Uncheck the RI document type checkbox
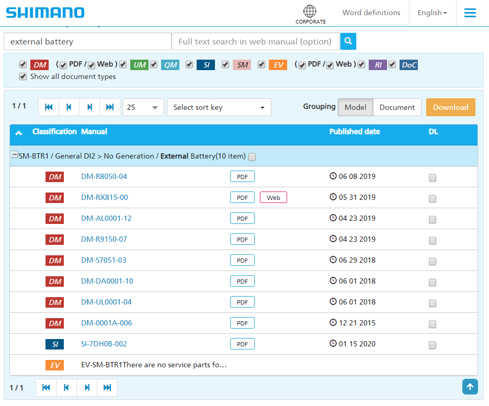Viewport: 489px width, 406px height. [x=361, y=64]
